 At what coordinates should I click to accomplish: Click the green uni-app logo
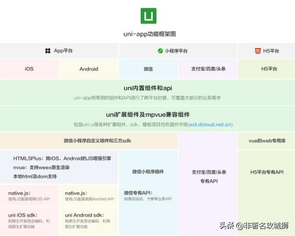click(148, 16)
